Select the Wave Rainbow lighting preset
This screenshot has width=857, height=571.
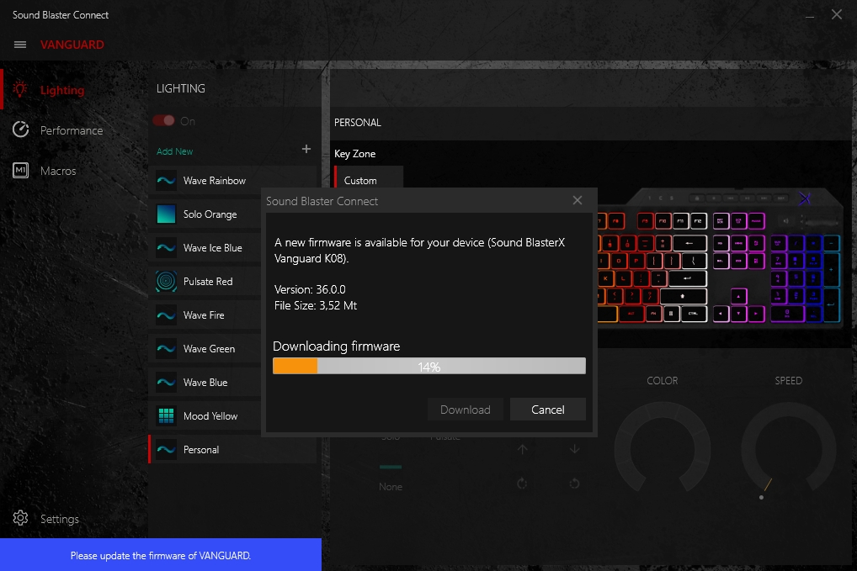coord(233,180)
